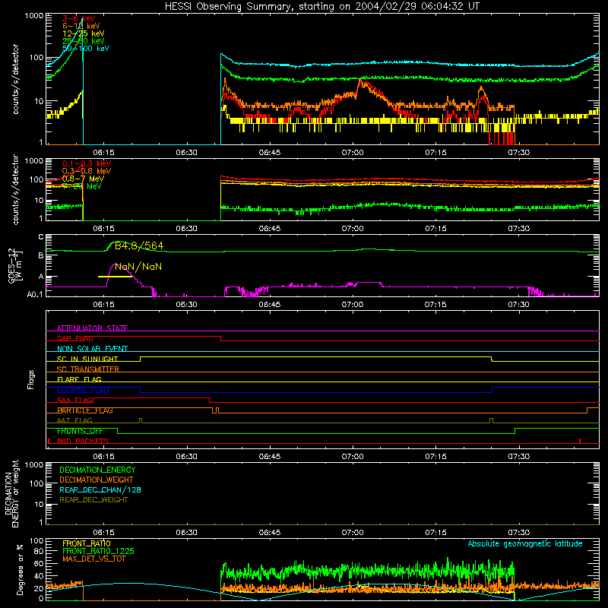The image size is (608, 608).
Task: Select the '0.1-0.3 MeV' legend label
Action: click(87, 163)
